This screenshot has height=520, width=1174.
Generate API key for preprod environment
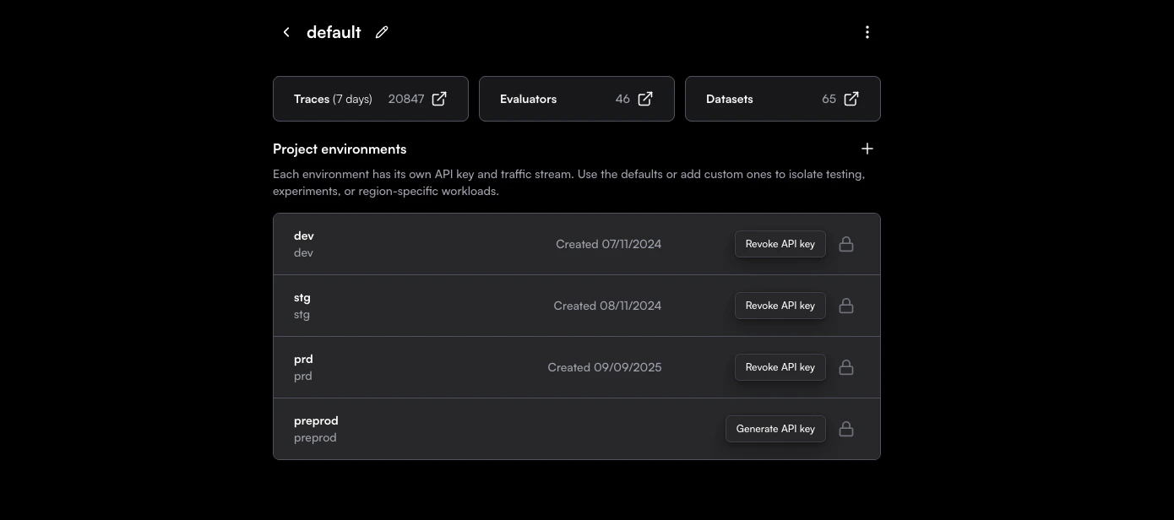point(775,429)
